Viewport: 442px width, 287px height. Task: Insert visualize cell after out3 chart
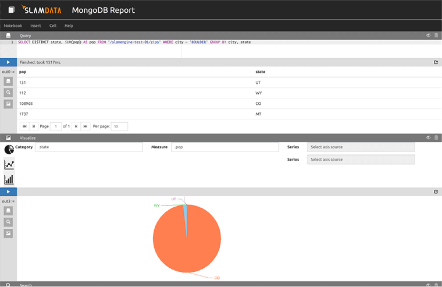(8, 233)
